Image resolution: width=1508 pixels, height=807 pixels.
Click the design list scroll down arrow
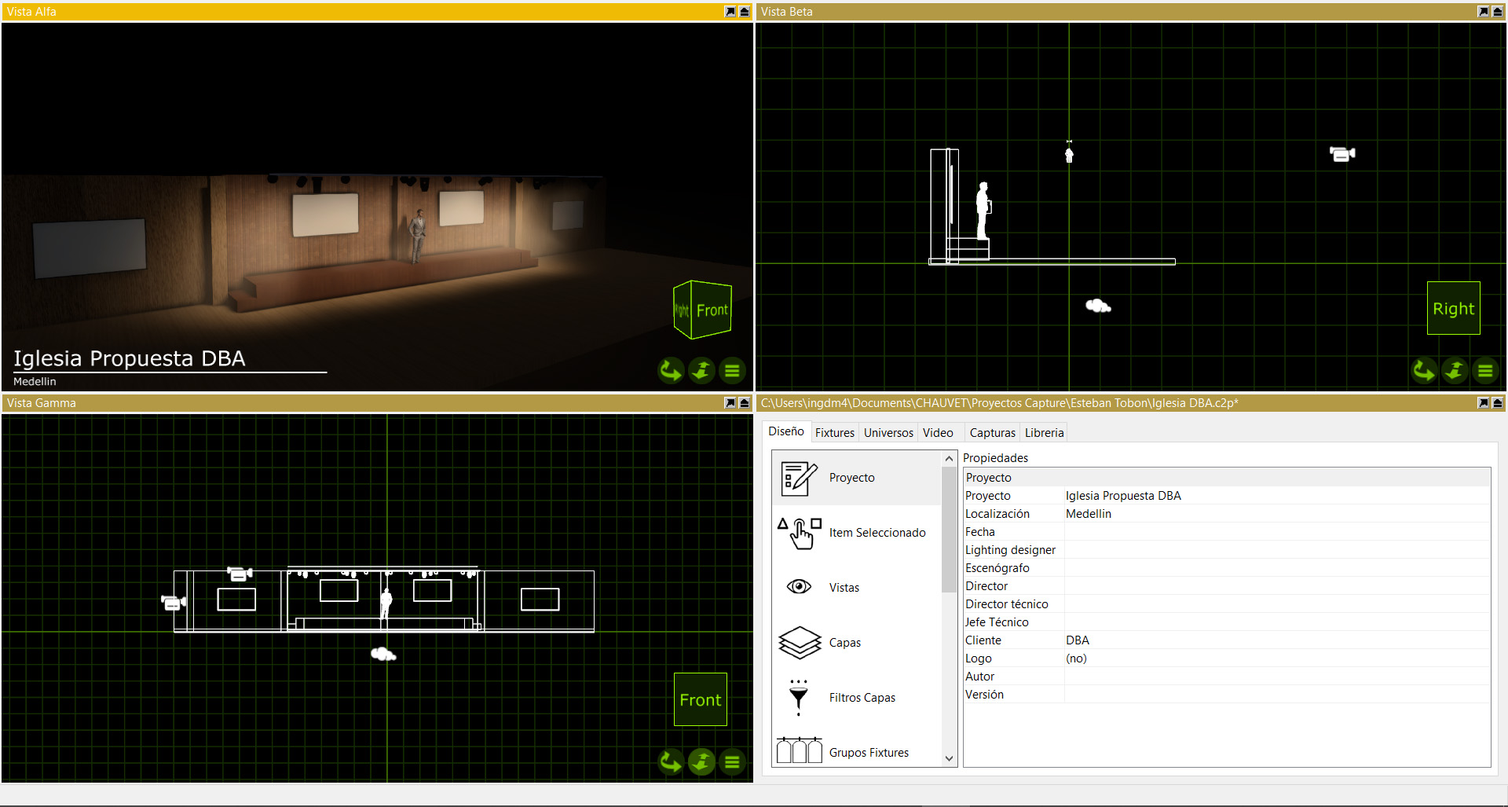949,758
